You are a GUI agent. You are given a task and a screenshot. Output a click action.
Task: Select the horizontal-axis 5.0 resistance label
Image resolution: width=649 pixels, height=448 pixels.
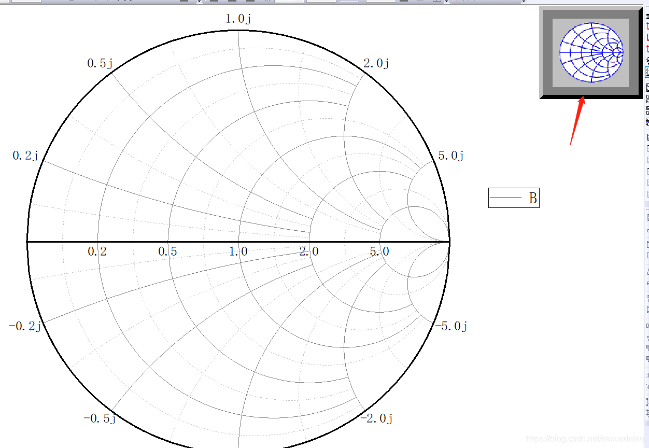[379, 251]
